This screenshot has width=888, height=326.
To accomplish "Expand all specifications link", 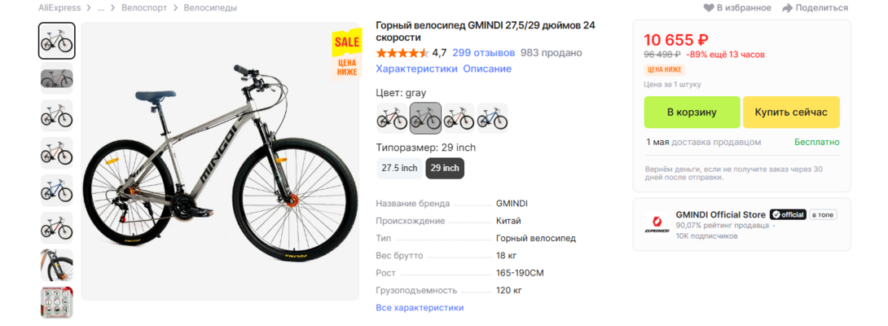I will pyautogui.click(x=420, y=307).
